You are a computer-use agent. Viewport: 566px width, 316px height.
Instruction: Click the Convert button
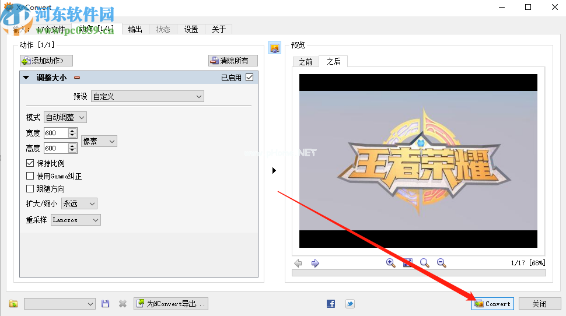(x=493, y=304)
